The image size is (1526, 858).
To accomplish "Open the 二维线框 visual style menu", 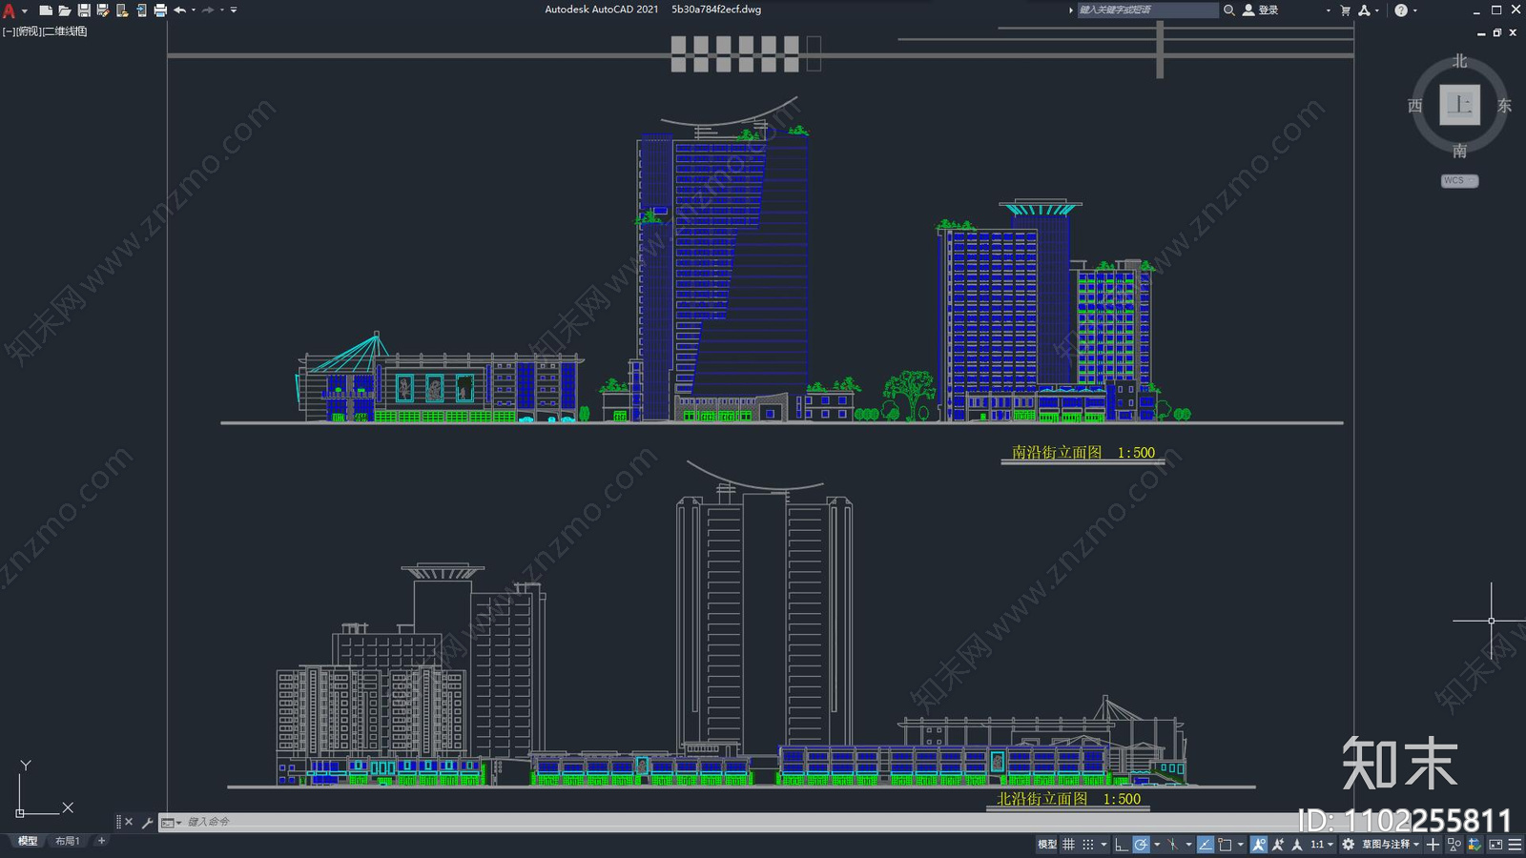I will (66, 31).
